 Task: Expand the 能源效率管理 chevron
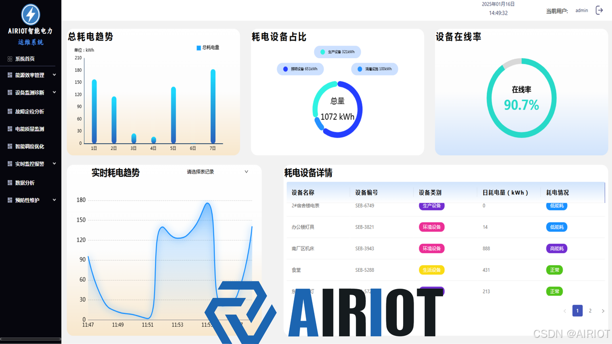pyautogui.click(x=55, y=75)
